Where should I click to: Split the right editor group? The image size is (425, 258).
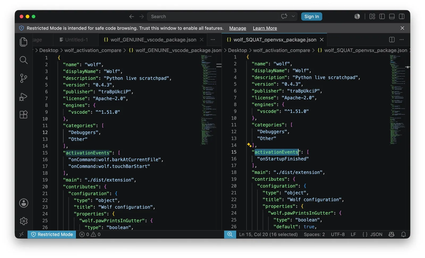pos(392,40)
